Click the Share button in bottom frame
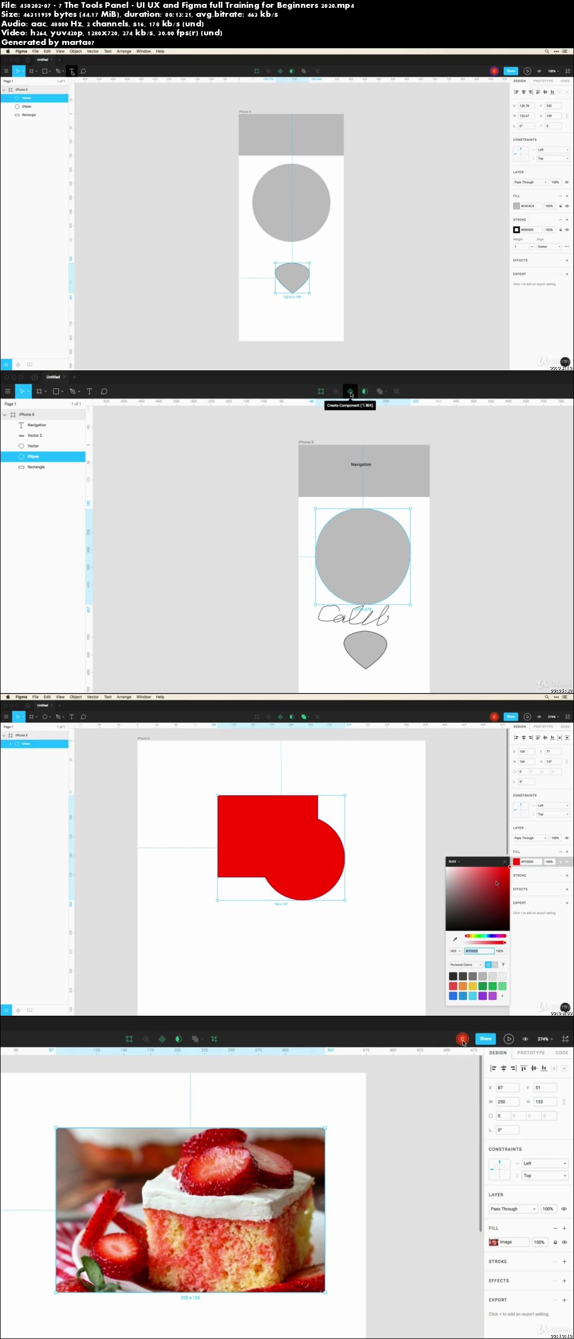This screenshot has width=574, height=1339. point(485,1039)
